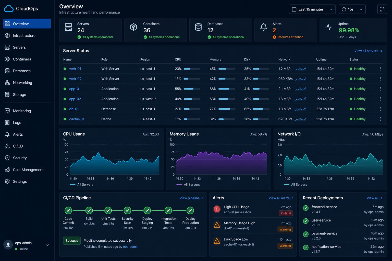Screen dimensions: 392x261
Task: Click the Servers card server-rack icon
Action: point(68,27)
